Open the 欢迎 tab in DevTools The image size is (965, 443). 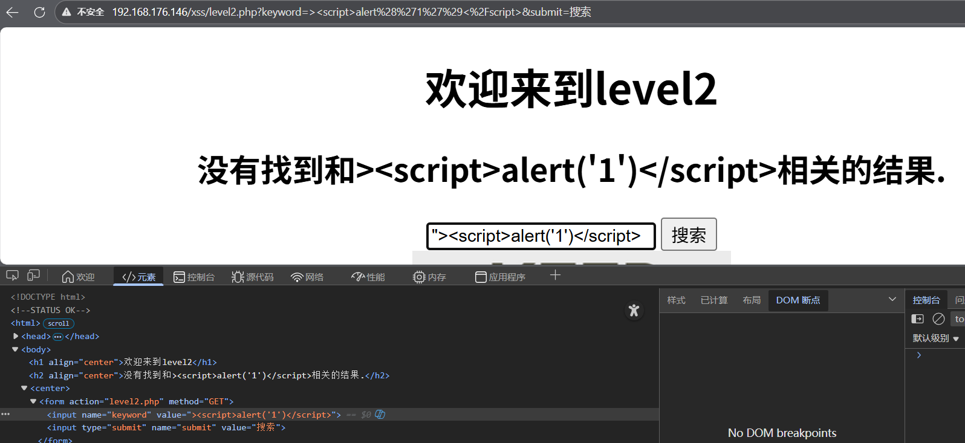point(79,277)
